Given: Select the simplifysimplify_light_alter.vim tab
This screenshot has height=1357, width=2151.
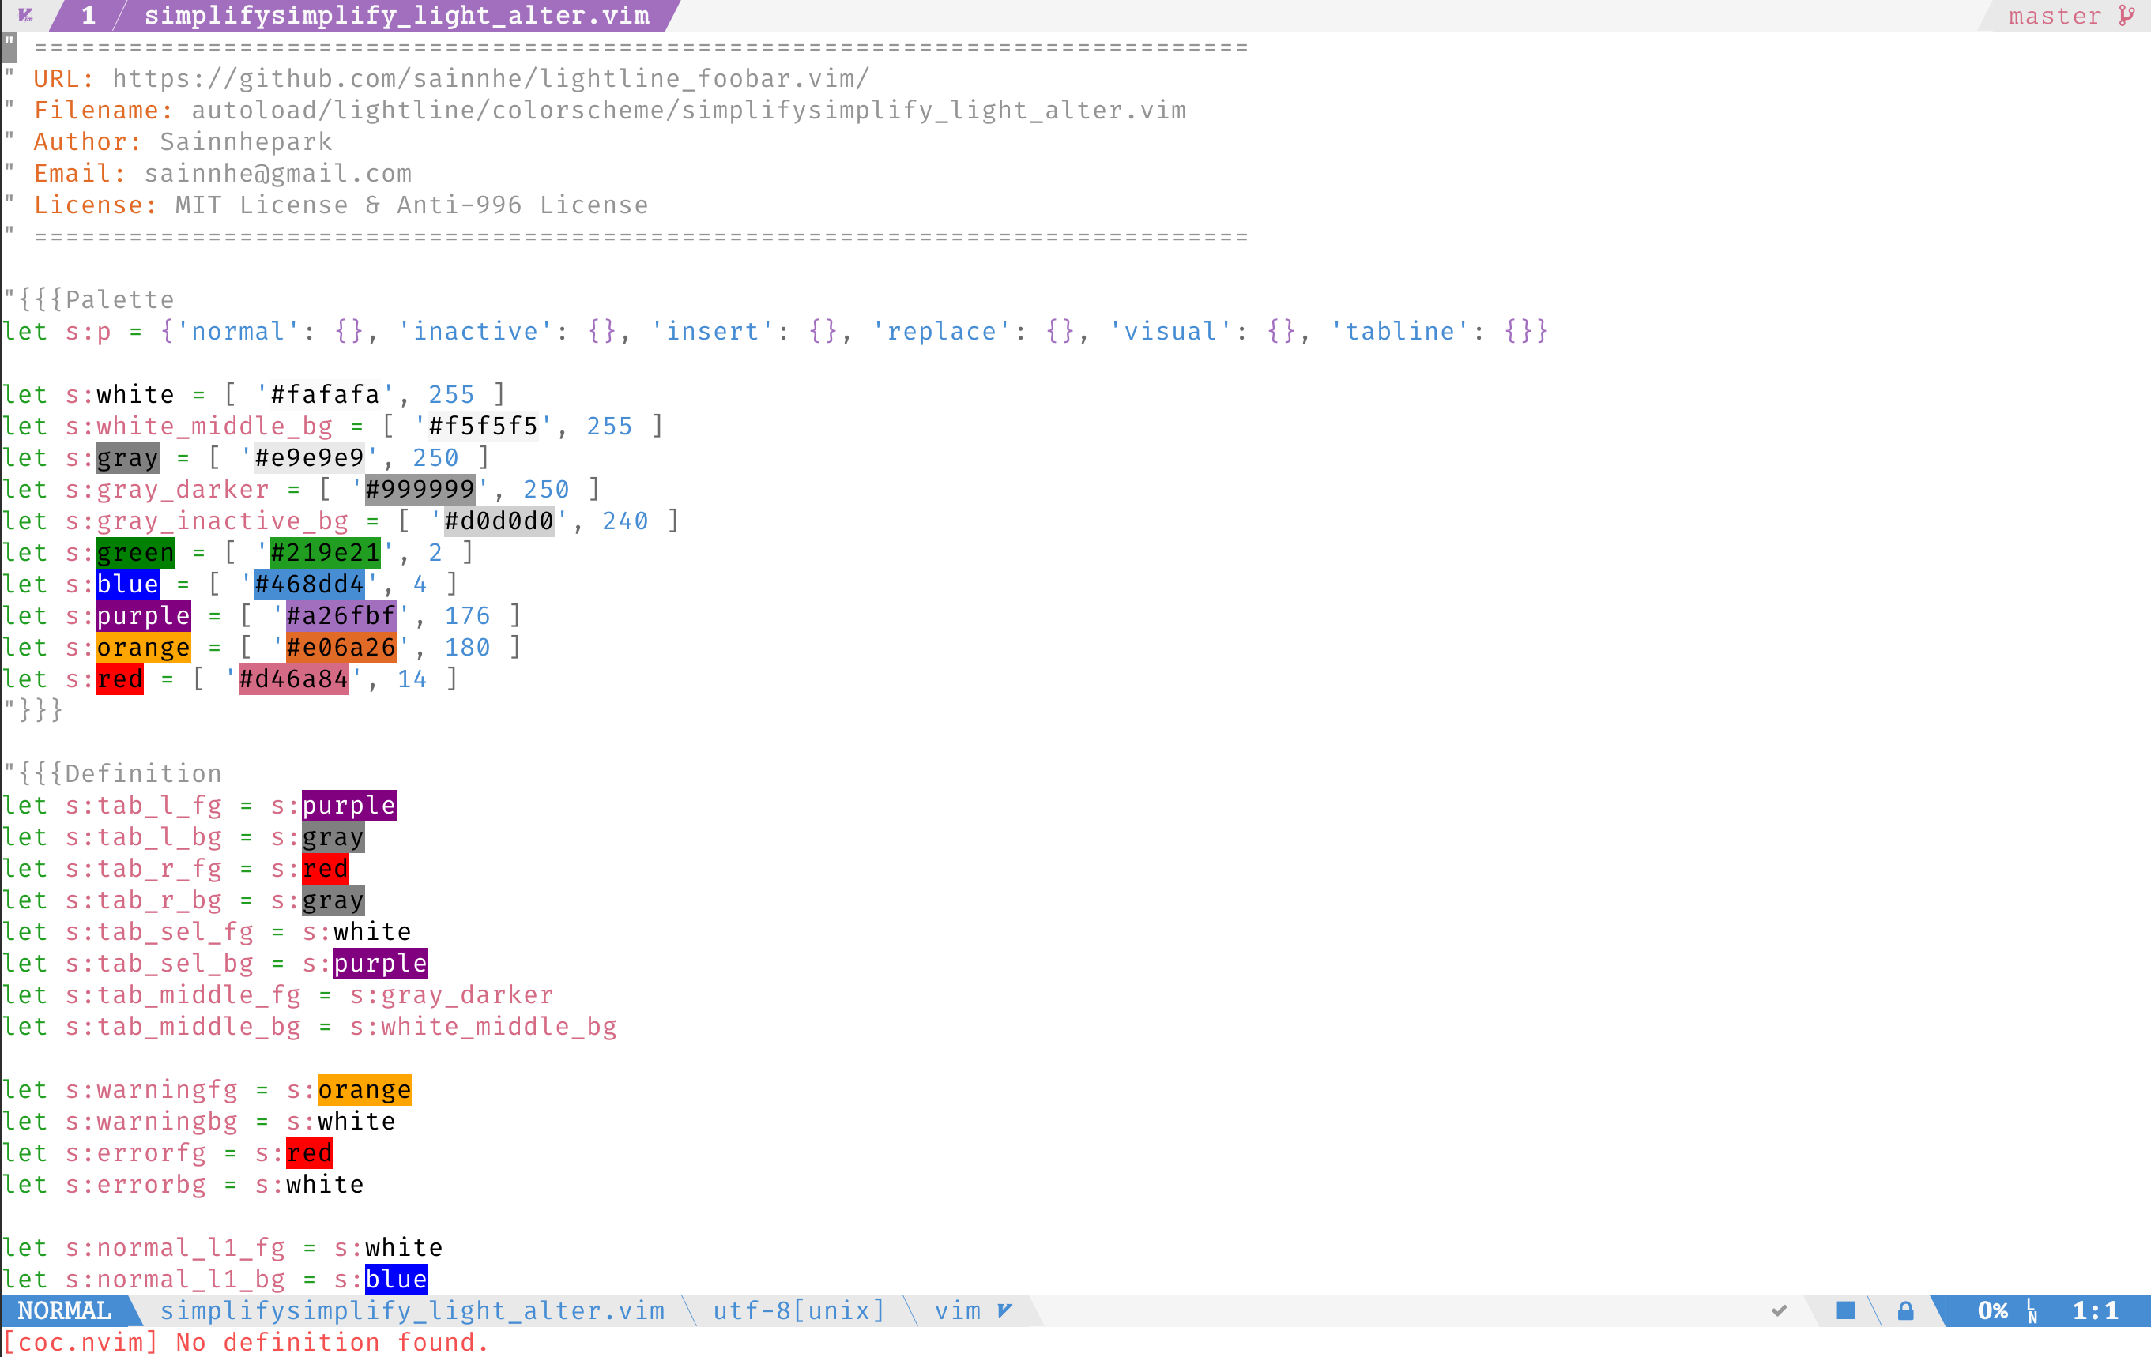Looking at the screenshot, I should point(397,15).
